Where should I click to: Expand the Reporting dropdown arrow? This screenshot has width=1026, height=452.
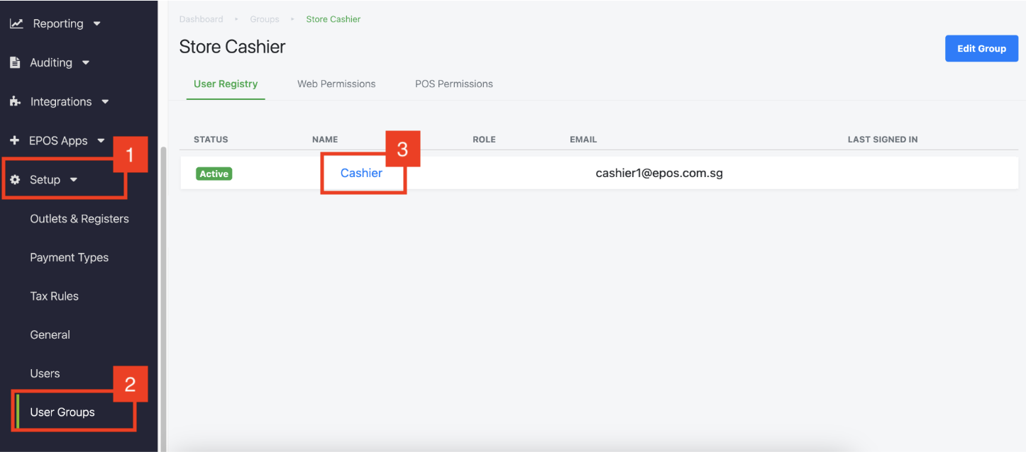97,23
